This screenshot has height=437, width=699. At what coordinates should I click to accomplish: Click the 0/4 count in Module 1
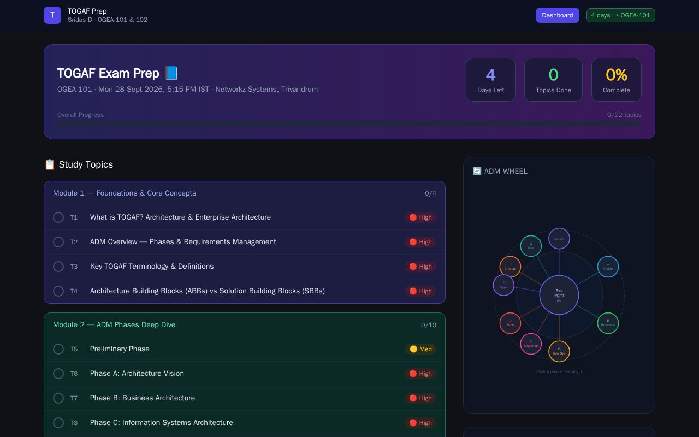pos(430,193)
